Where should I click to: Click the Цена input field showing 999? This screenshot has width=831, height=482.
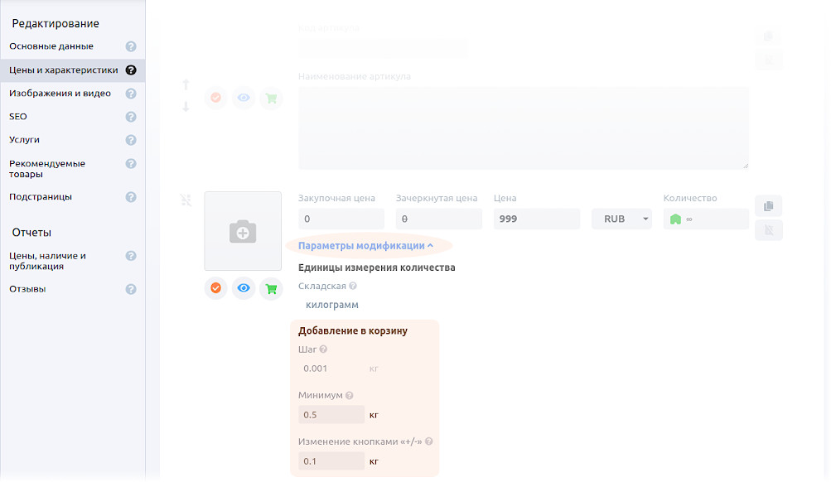[536, 219]
